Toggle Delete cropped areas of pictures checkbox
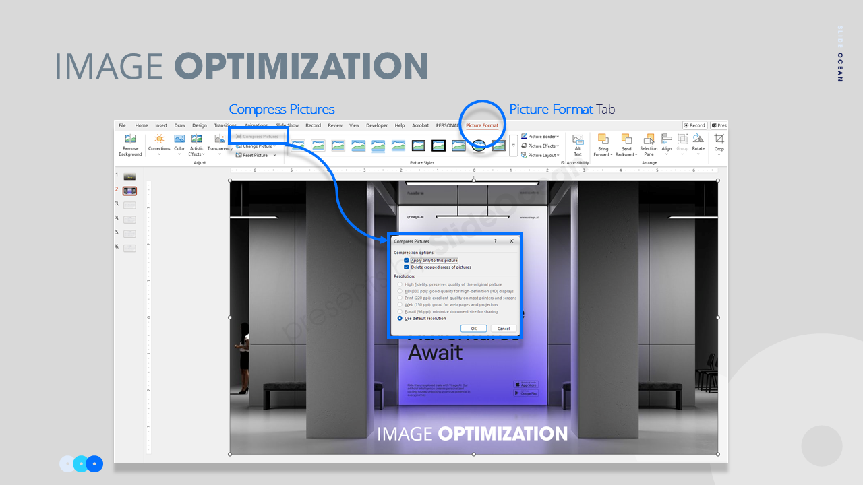863x485 pixels. [407, 267]
